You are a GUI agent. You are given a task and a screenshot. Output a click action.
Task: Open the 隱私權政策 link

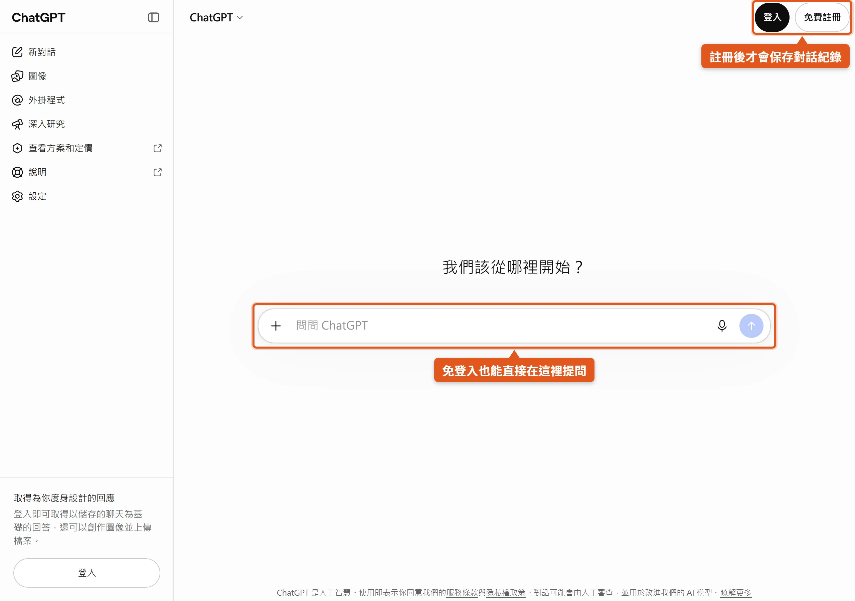(506, 592)
